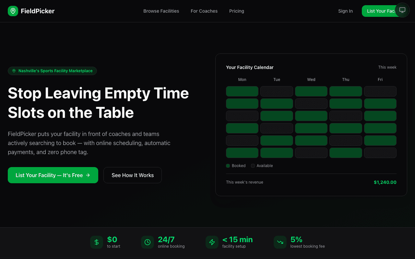Click the downward trend arrow icon
The width and height of the screenshot is (415, 259).
click(x=280, y=242)
